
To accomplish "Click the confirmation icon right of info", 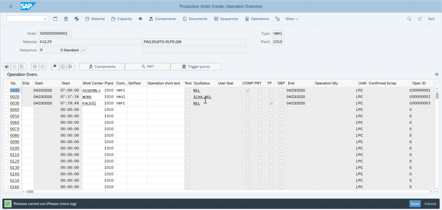I will pyautogui.click(x=70, y=67).
